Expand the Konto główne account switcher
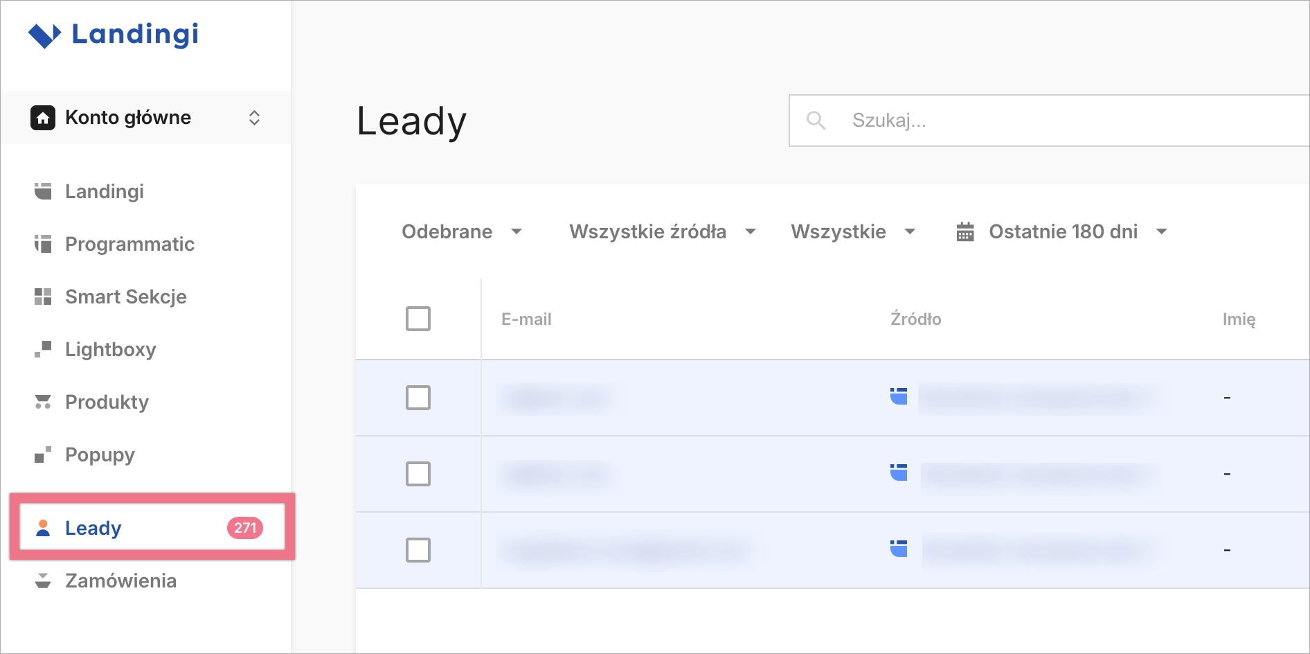This screenshot has height=654, width=1310. pyautogui.click(x=254, y=118)
